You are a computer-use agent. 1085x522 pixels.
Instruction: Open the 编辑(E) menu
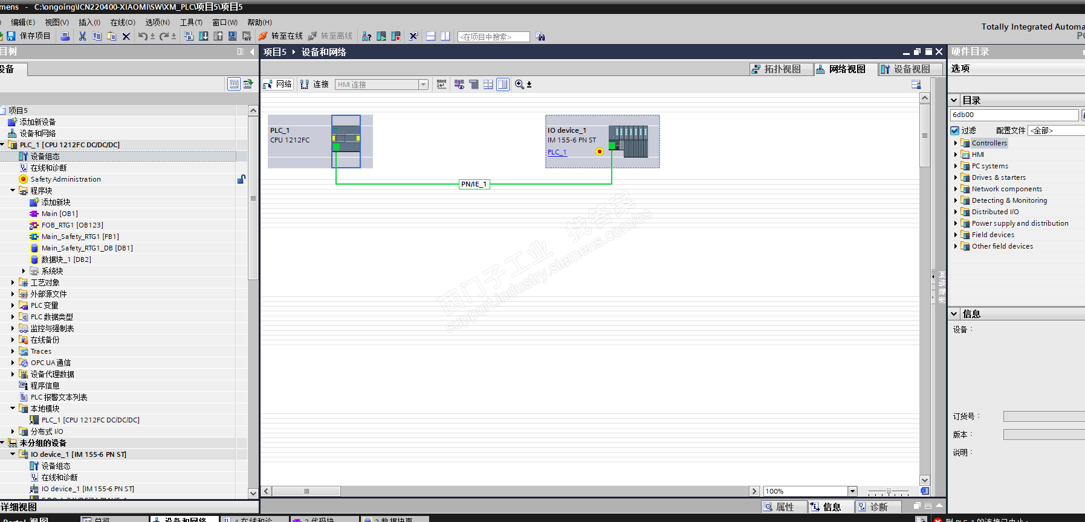click(23, 22)
